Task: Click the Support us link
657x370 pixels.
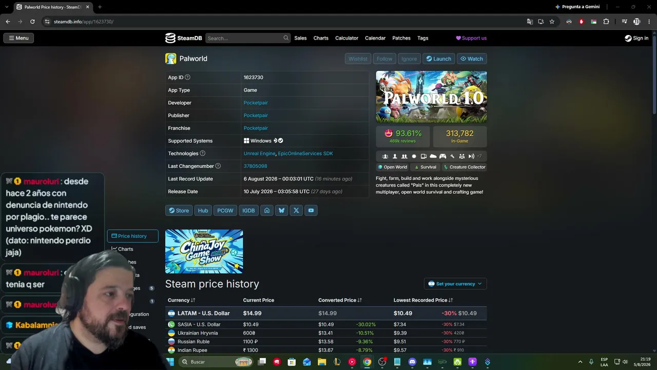Action: (471, 38)
